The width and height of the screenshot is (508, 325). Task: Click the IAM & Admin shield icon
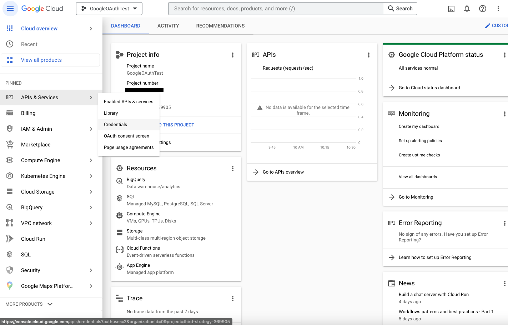(x=10, y=129)
